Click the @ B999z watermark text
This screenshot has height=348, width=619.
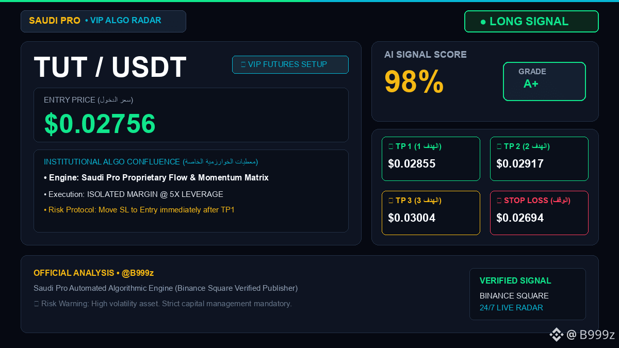coord(591,335)
